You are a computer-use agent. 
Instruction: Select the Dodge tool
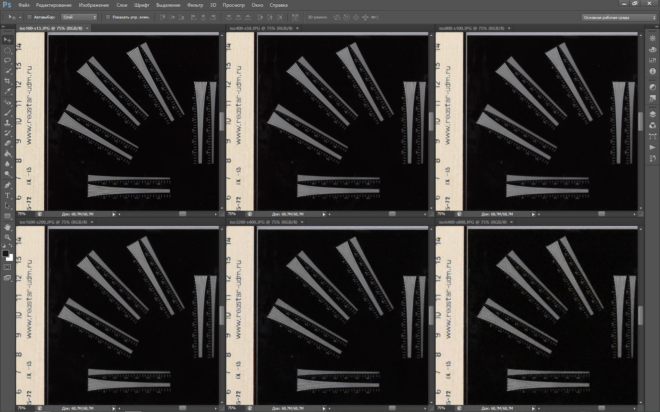click(7, 173)
